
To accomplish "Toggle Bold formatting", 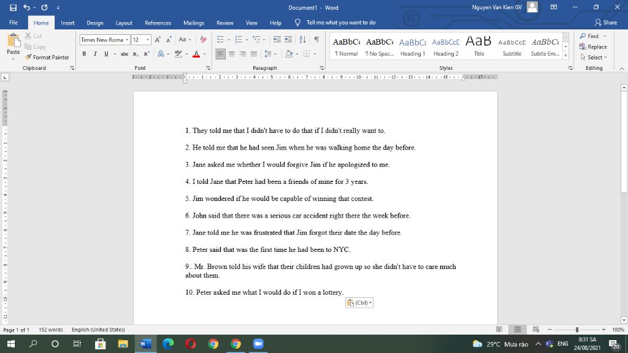I will 84,54.
